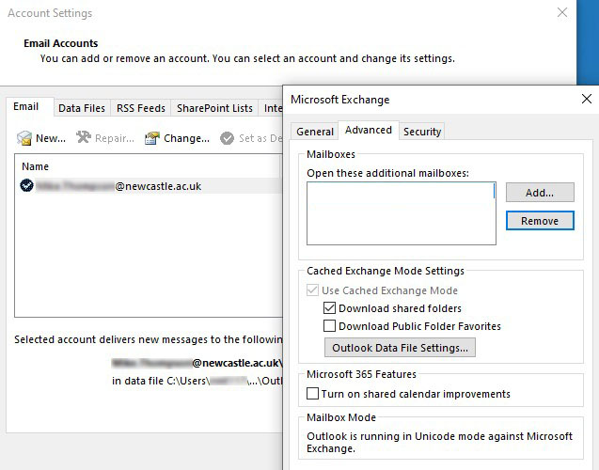
Task: Select the Advanced tab
Action: tap(368, 131)
